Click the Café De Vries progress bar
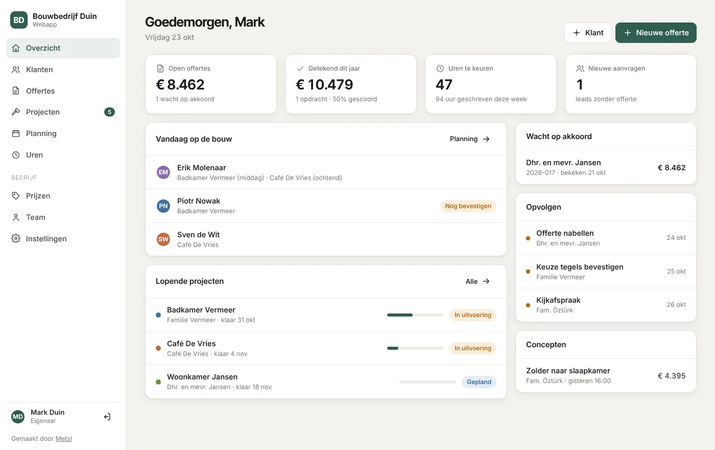Image resolution: width=715 pixels, height=450 pixels. click(x=415, y=348)
